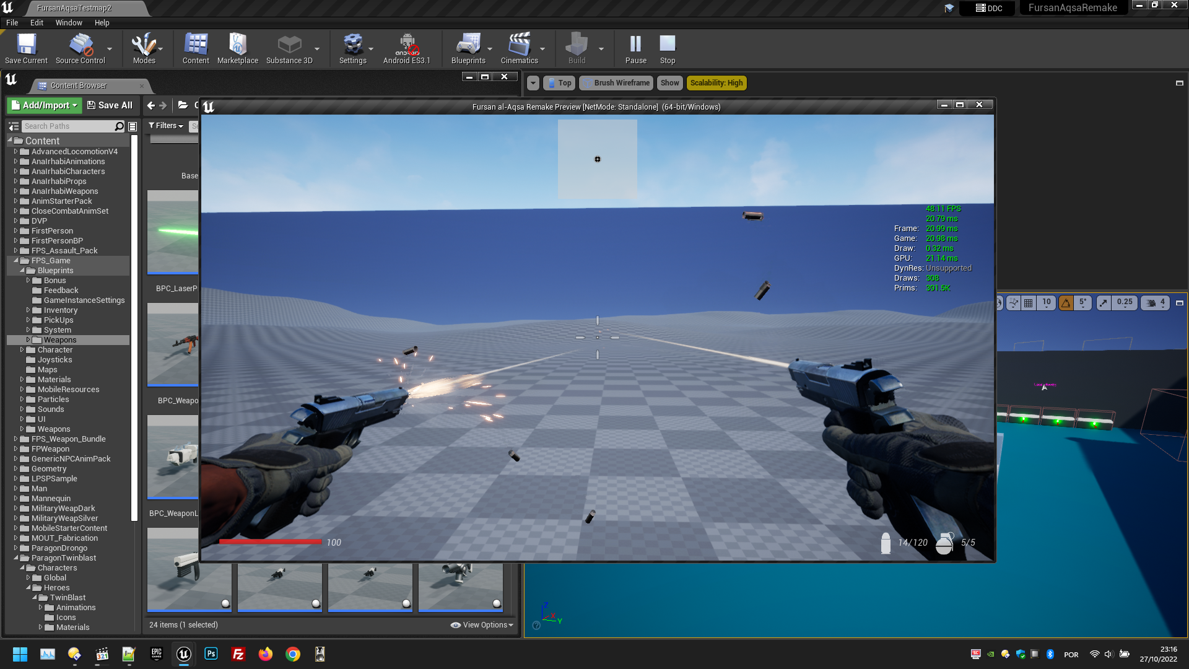
Task: Pause the running game simulation
Action: pyautogui.click(x=635, y=48)
